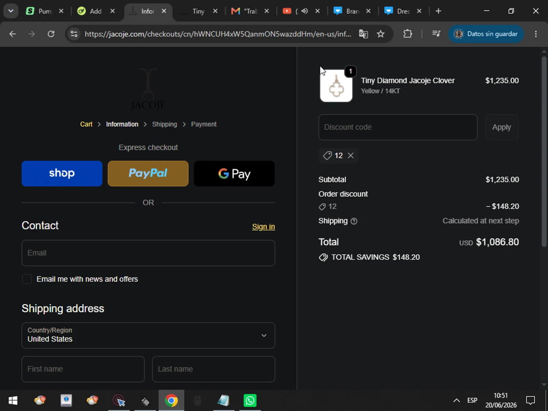This screenshot has height=411, width=548.
Task: Pay with Google Pay express button
Action: (234, 174)
